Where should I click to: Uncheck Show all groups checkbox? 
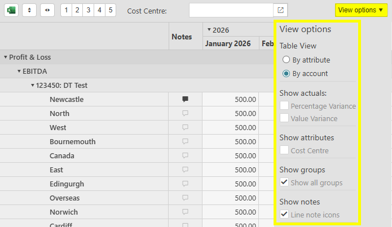[285, 183]
